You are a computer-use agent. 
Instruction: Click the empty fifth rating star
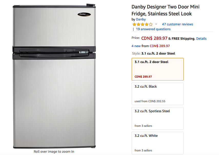click(151, 24)
